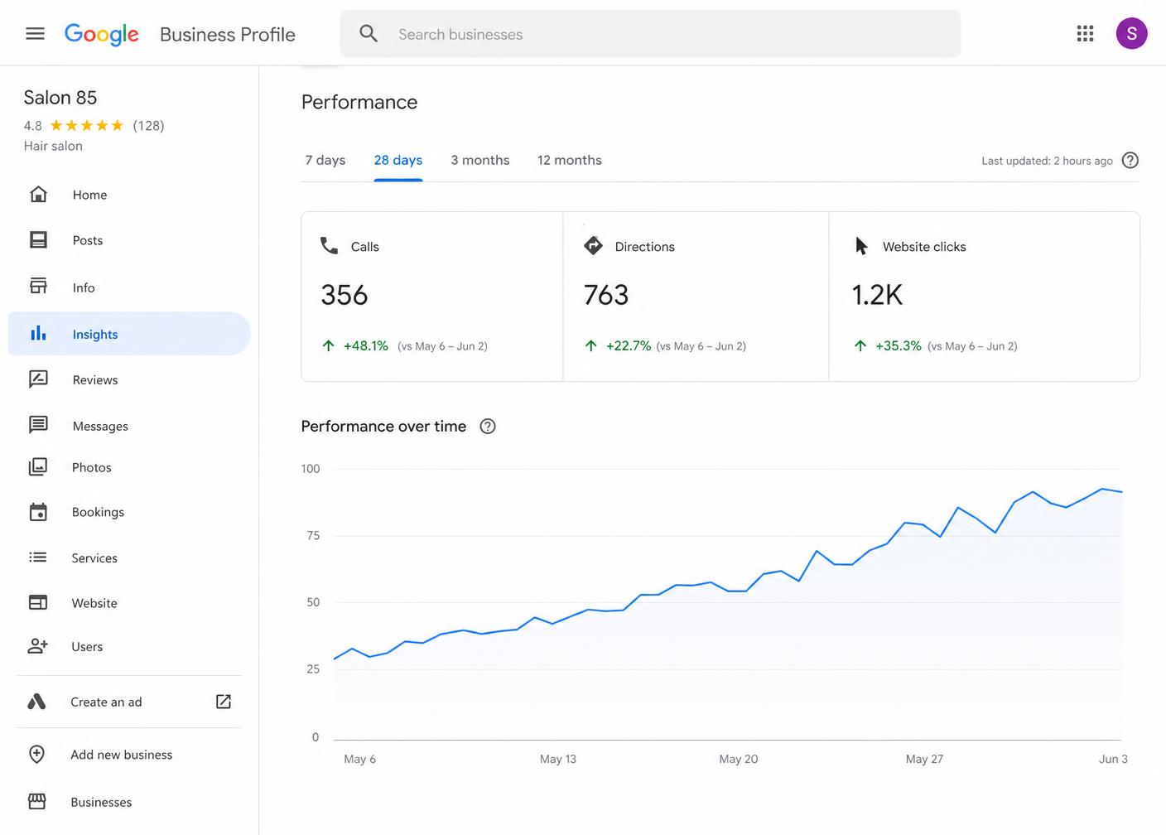Click help icon beside Performance over time
Screen dimensions: 1166x835
click(488, 427)
